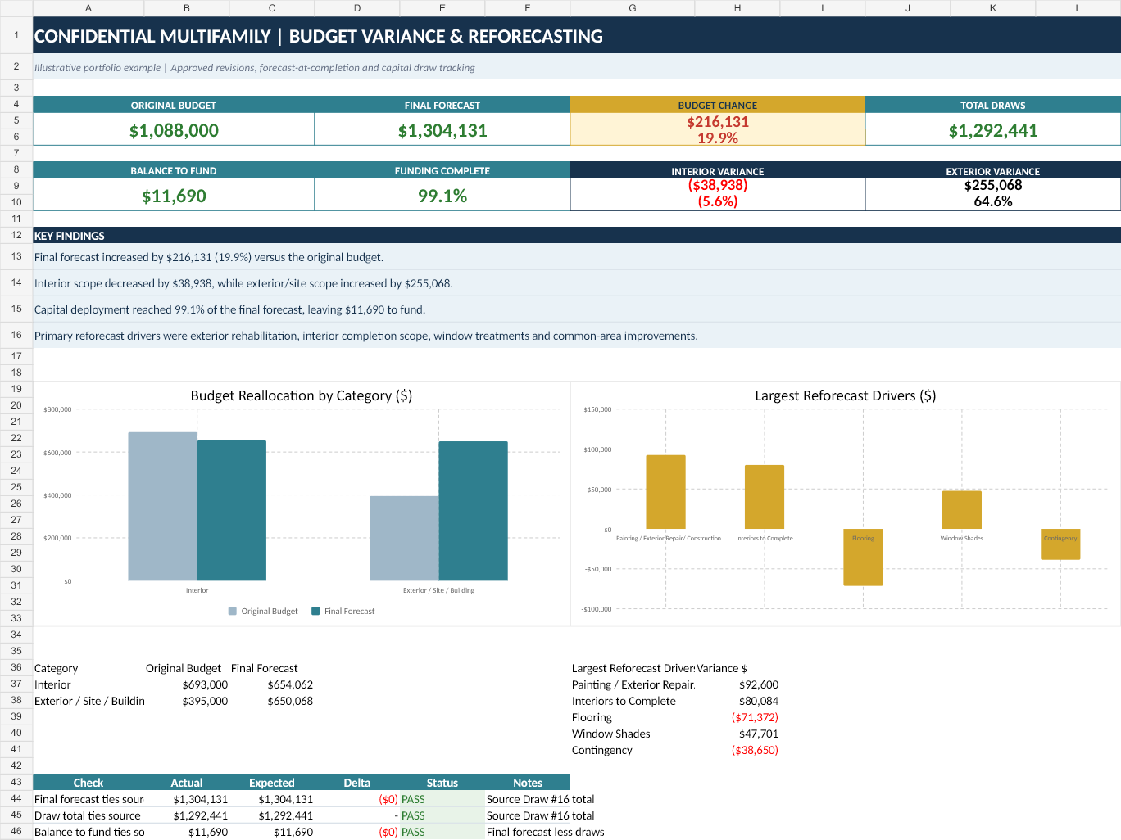Viewport: 1121px width, 840px height.
Task: Select the EXTERIOR VARIANCE header cell
Action: [x=993, y=171]
